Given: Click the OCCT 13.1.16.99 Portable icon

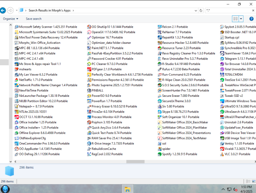Looking at the screenshot, I should (x=16, y=117).
